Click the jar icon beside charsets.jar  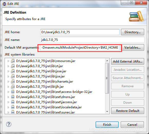point(13,82)
